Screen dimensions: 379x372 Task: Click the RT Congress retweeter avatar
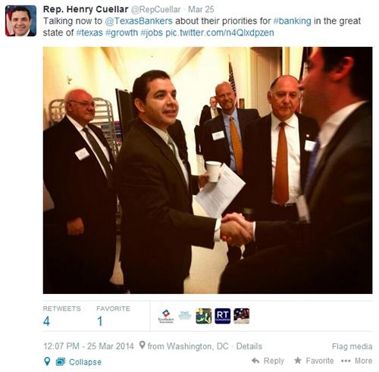pos(223,316)
